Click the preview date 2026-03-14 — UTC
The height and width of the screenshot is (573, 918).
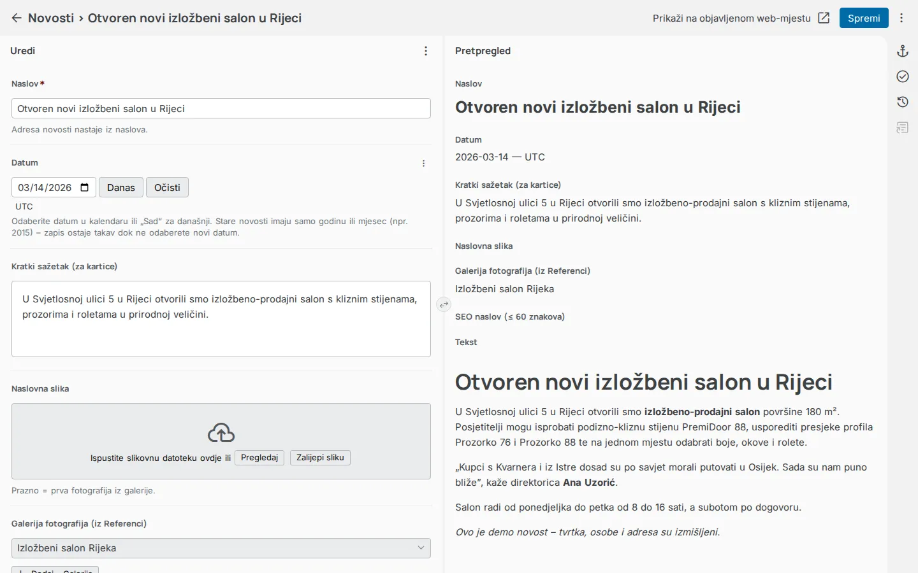[500, 157]
